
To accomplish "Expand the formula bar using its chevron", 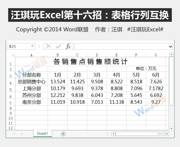I will [170, 47].
